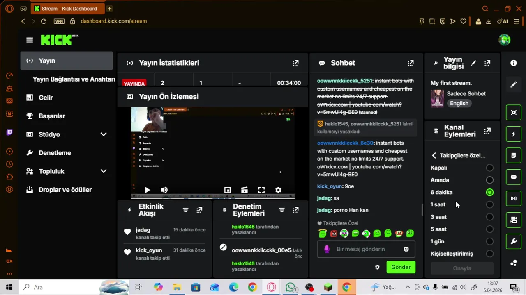The height and width of the screenshot is (295, 526).
Task: Open stream preview player settings gear
Action: 278,190
